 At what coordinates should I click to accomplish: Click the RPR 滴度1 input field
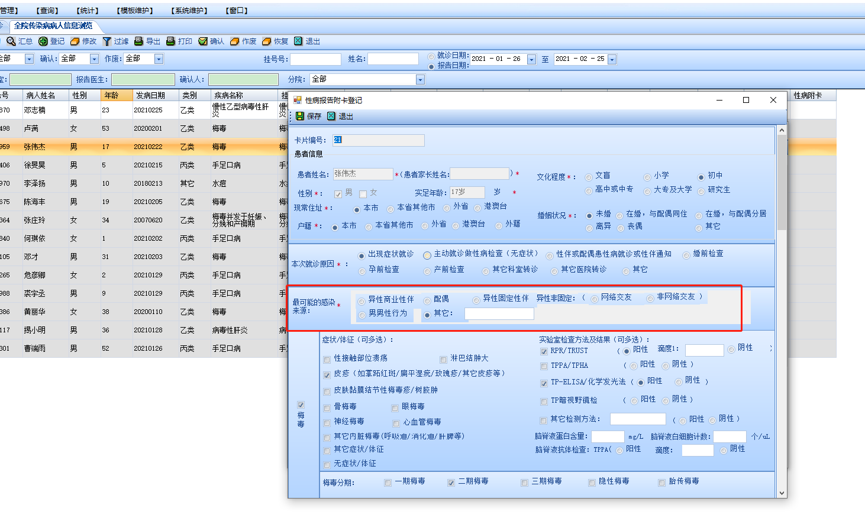pos(705,351)
